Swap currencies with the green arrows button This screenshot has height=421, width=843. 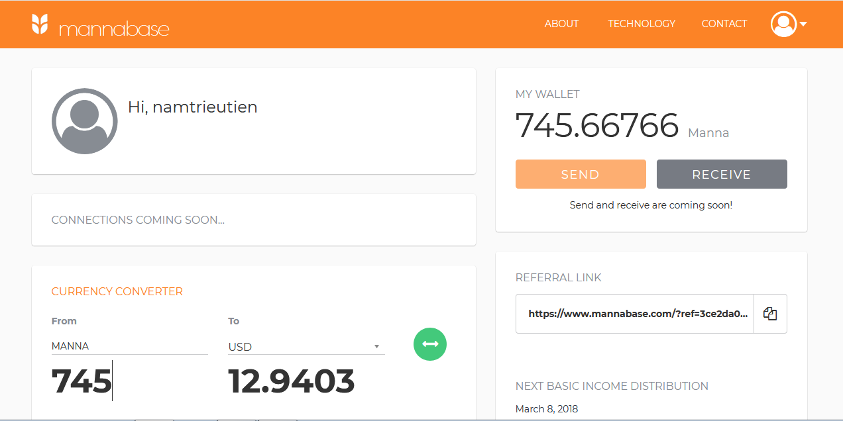430,344
